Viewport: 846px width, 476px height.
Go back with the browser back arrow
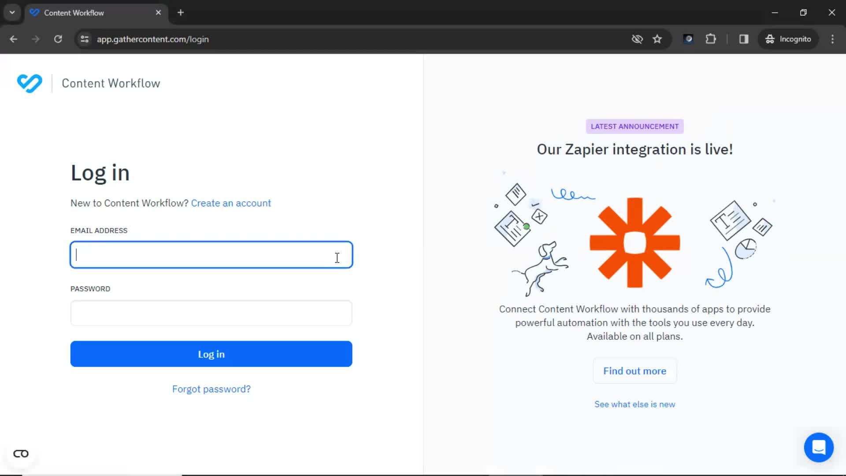pos(14,39)
